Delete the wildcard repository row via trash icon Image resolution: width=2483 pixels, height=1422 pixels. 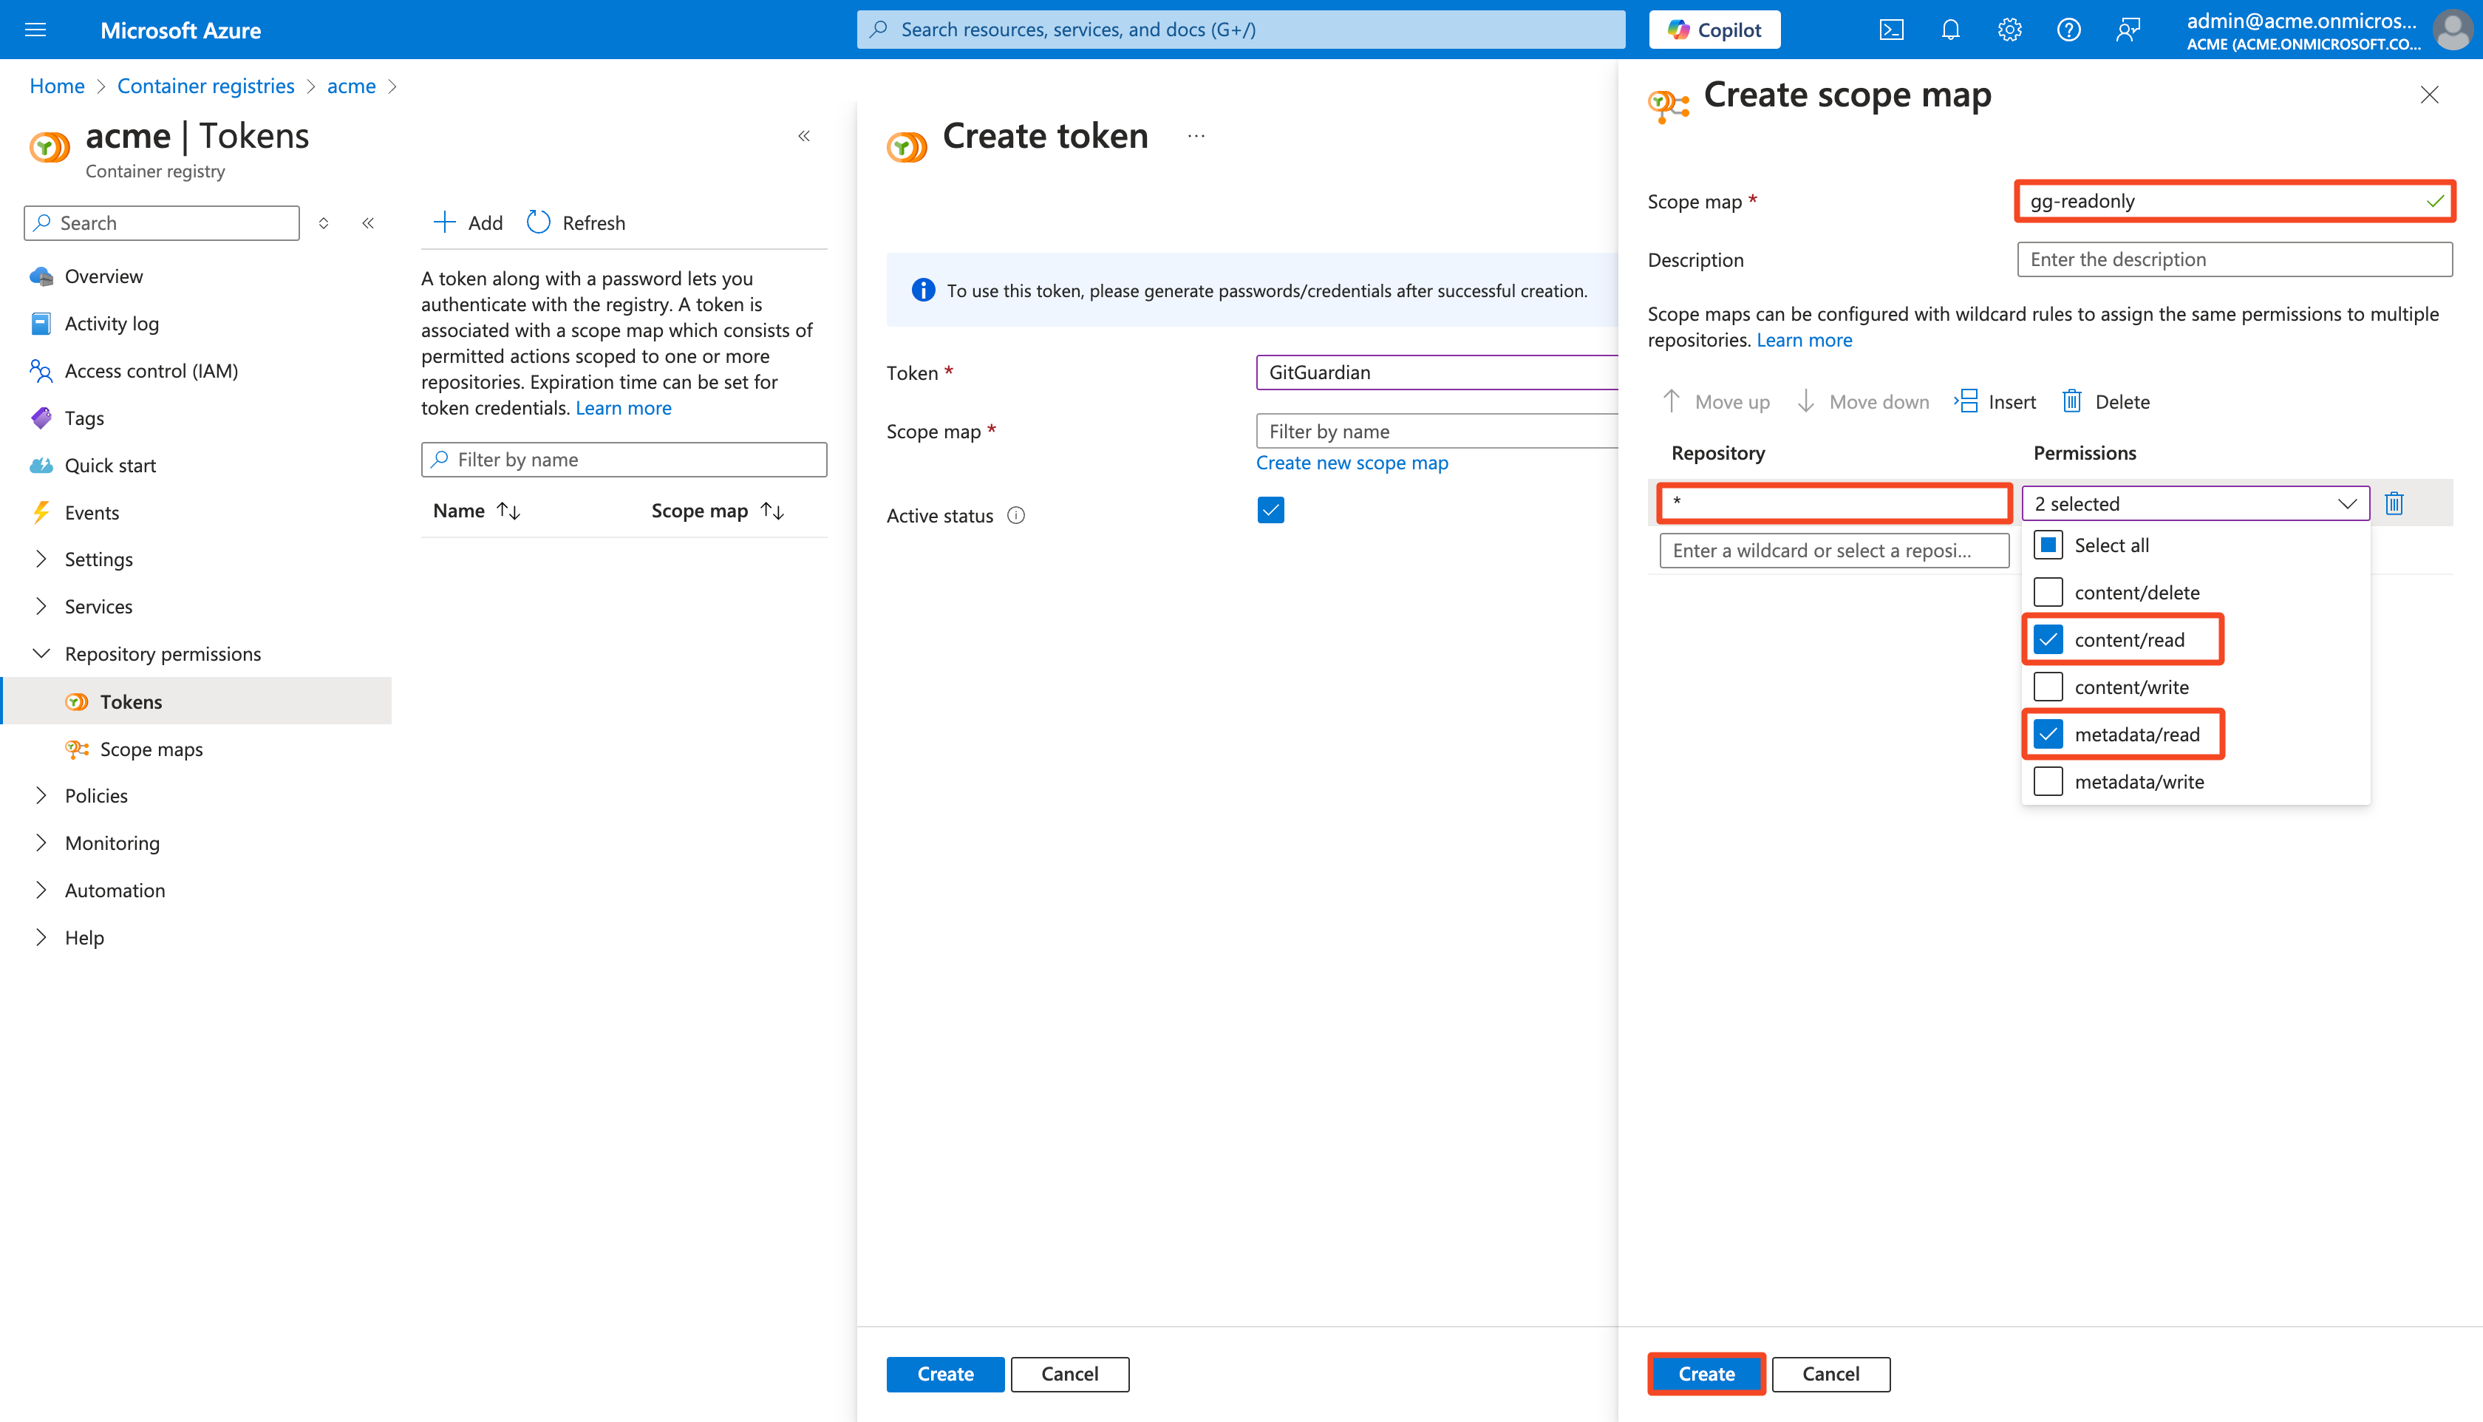pyautogui.click(x=2393, y=503)
